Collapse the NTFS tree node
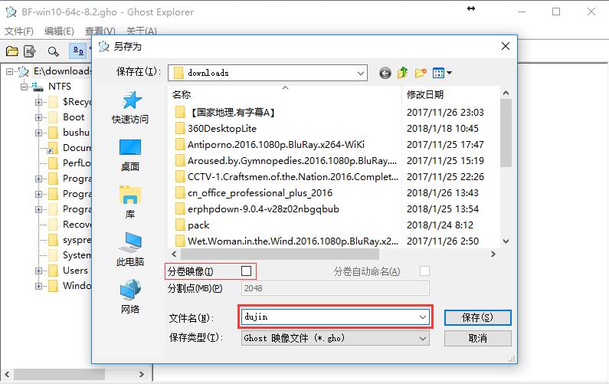 tap(24, 87)
